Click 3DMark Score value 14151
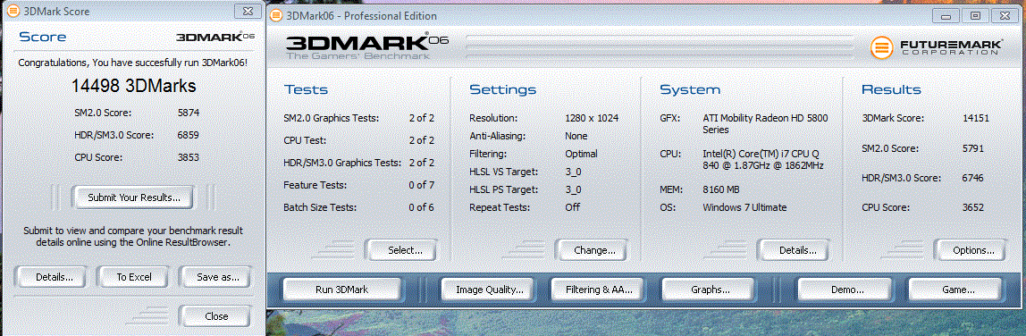The width and height of the screenshot is (1026, 336). 976,118
